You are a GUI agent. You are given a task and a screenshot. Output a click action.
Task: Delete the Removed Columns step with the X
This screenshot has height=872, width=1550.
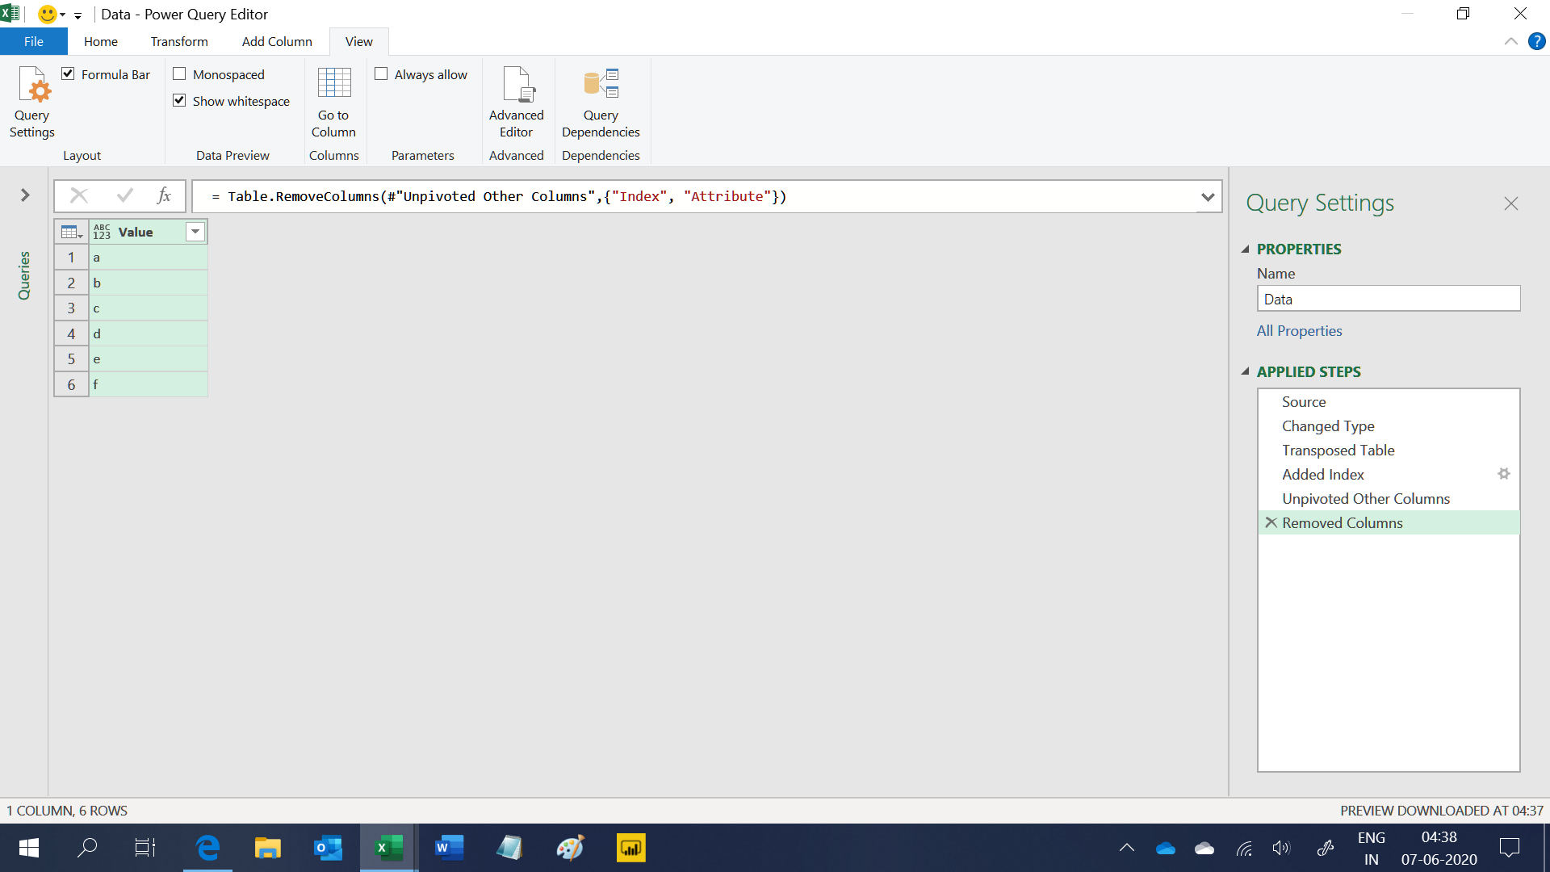pyautogui.click(x=1271, y=522)
